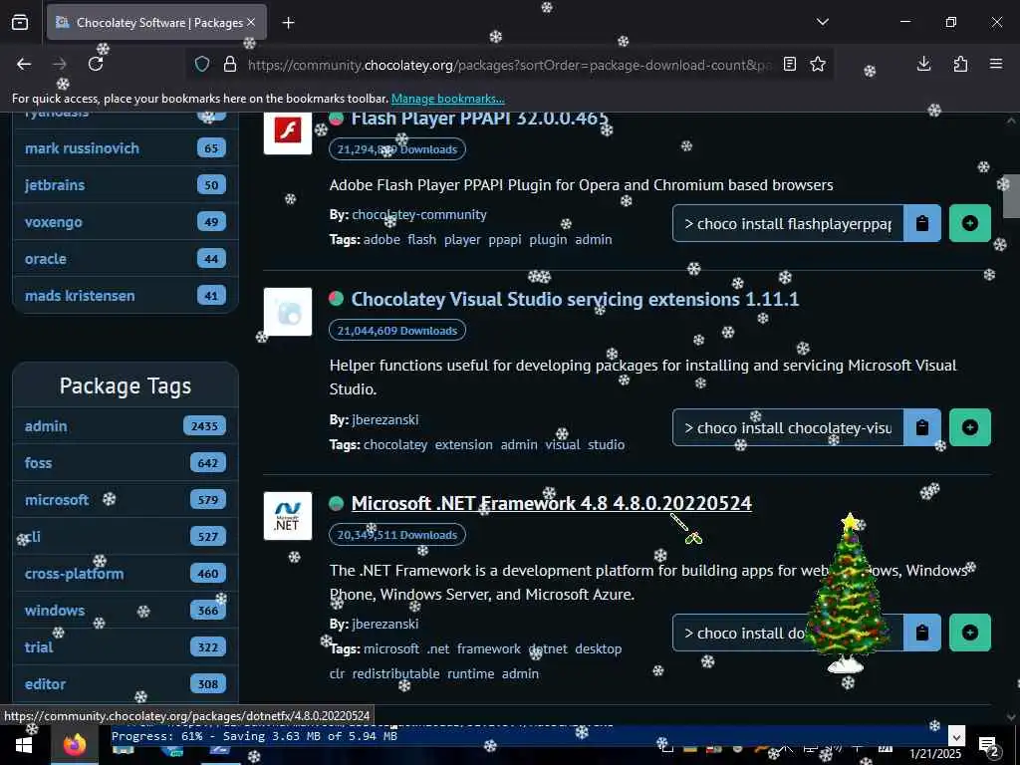This screenshot has width=1020, height=765.
Task: Open the chocolatey-community author link
Action: (x=419, y=215)
